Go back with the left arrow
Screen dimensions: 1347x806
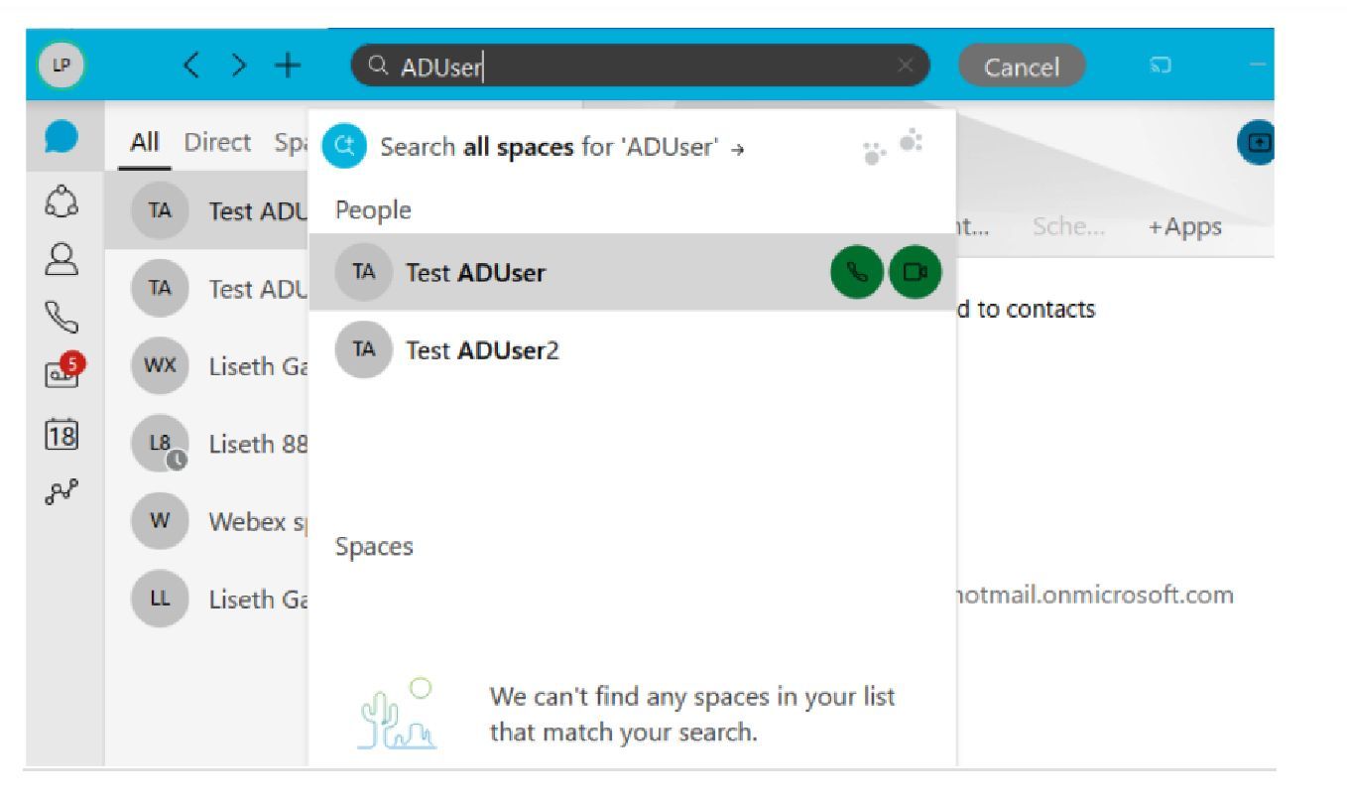click(x=192, y=66)
